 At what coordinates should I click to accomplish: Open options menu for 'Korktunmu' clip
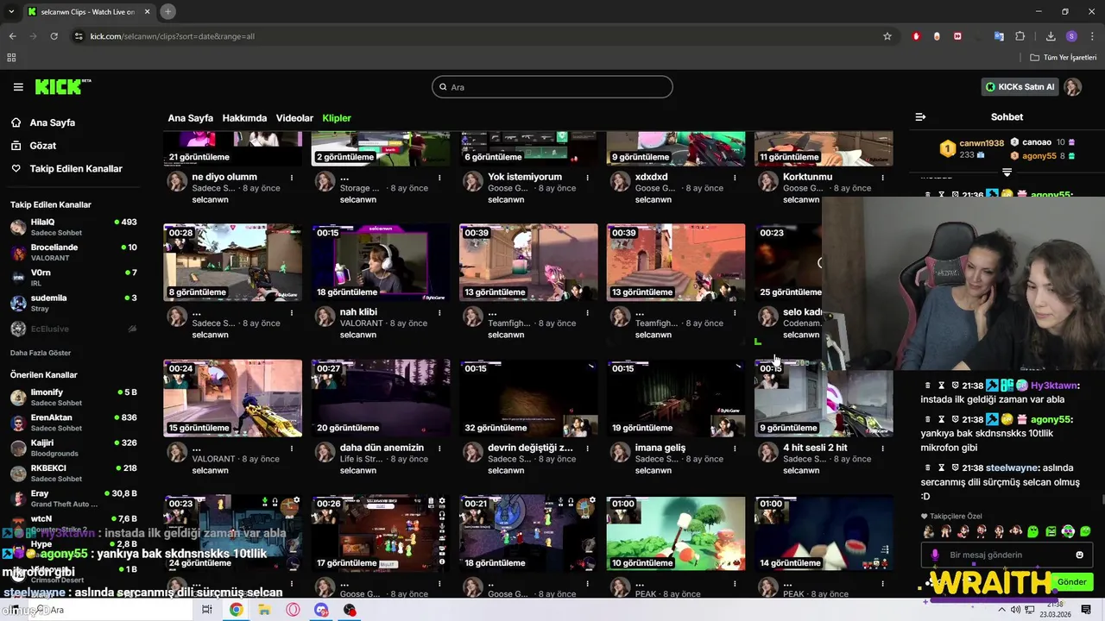click(882, 178)
